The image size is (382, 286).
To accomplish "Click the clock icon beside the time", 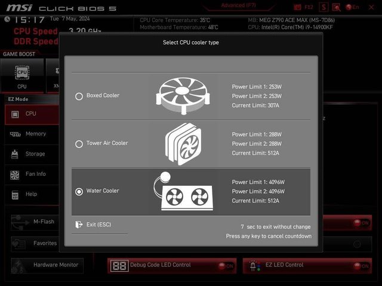I will [x=7, y=19].
